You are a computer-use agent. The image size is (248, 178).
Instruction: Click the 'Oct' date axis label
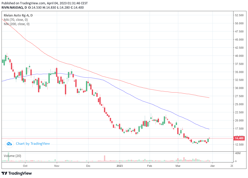pyautogui.click(x=25, y=166)
